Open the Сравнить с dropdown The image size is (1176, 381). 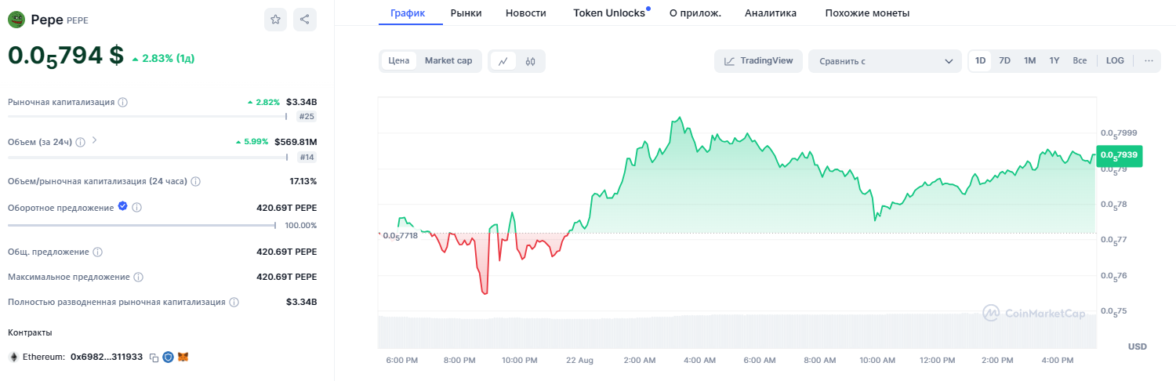pyautogui.click(x=884, y=61)
